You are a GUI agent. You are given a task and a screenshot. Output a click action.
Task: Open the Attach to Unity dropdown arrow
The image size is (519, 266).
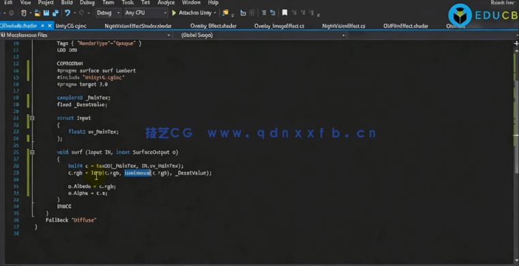click(215, 13)
